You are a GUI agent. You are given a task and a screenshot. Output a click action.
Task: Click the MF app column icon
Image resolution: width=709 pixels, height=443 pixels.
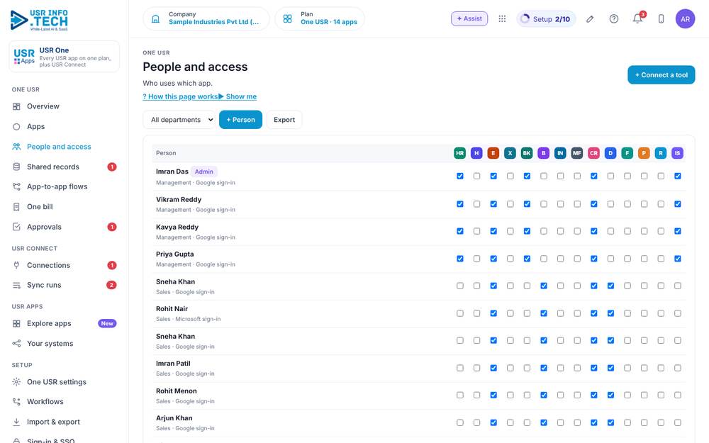click(x=577, y=153)
